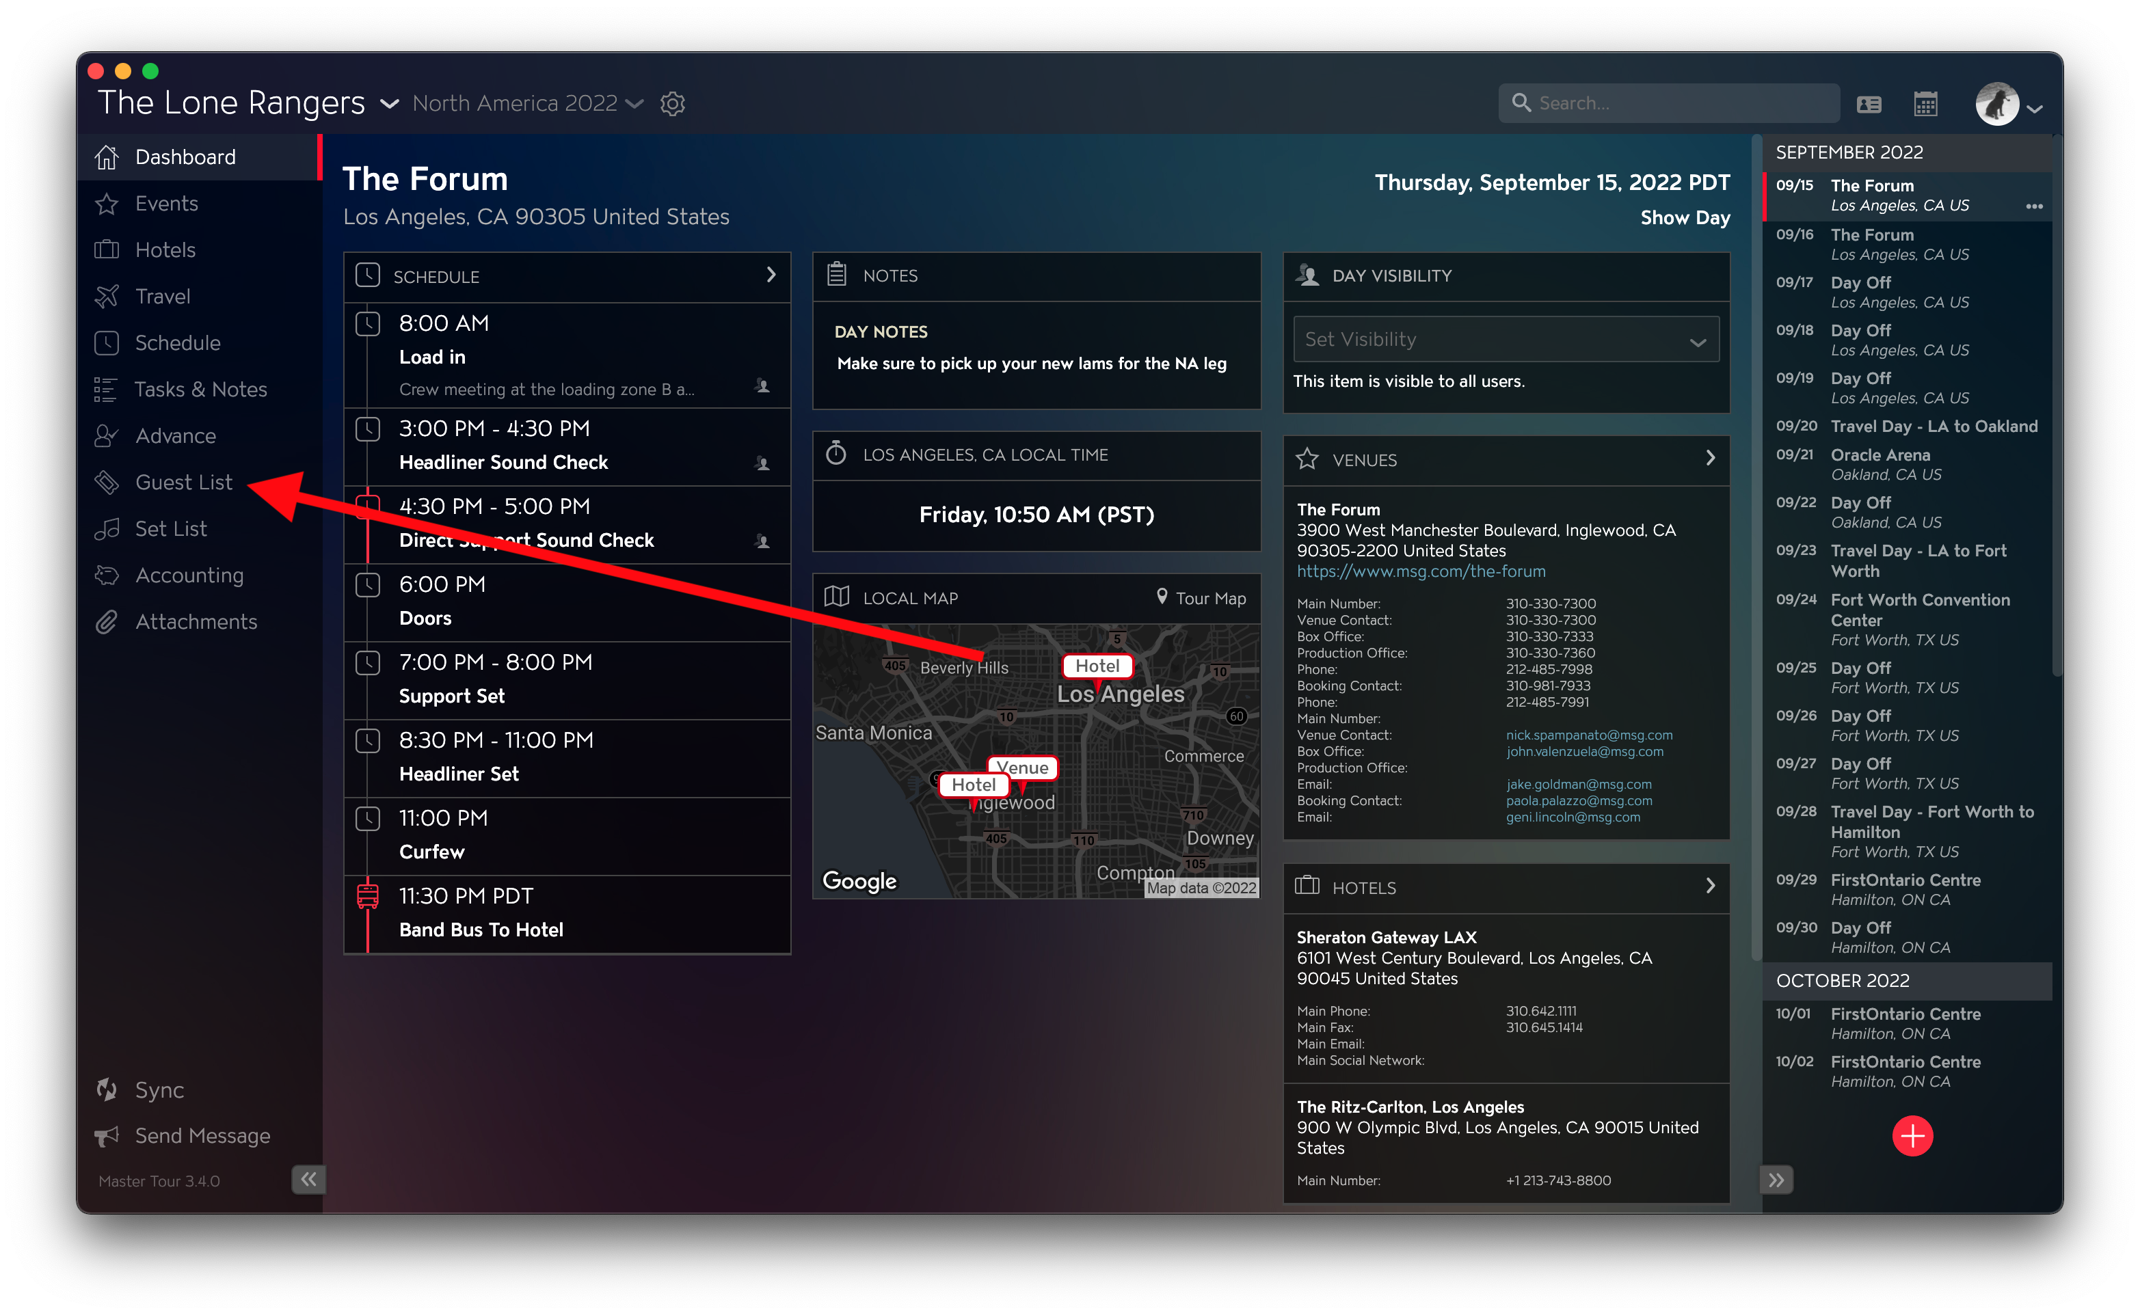Click the Hotel pin near Inglewood
Image resolution: width=2140 pixels, height=1315 pixels.
coord(972,785)
